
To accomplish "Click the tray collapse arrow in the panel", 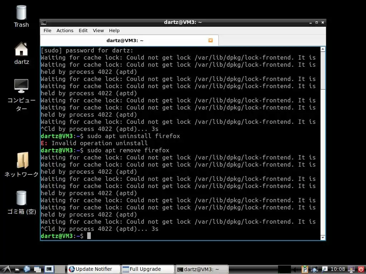I will coord(295,269).
